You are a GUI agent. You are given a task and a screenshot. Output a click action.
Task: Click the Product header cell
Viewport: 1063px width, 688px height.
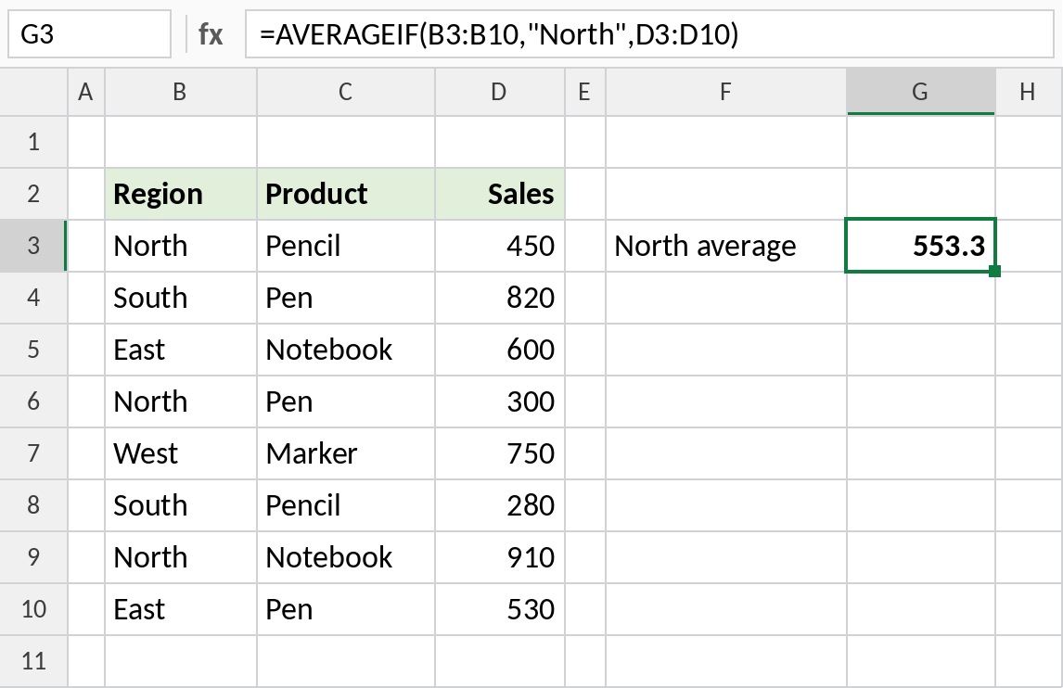[x=346, y=194]
